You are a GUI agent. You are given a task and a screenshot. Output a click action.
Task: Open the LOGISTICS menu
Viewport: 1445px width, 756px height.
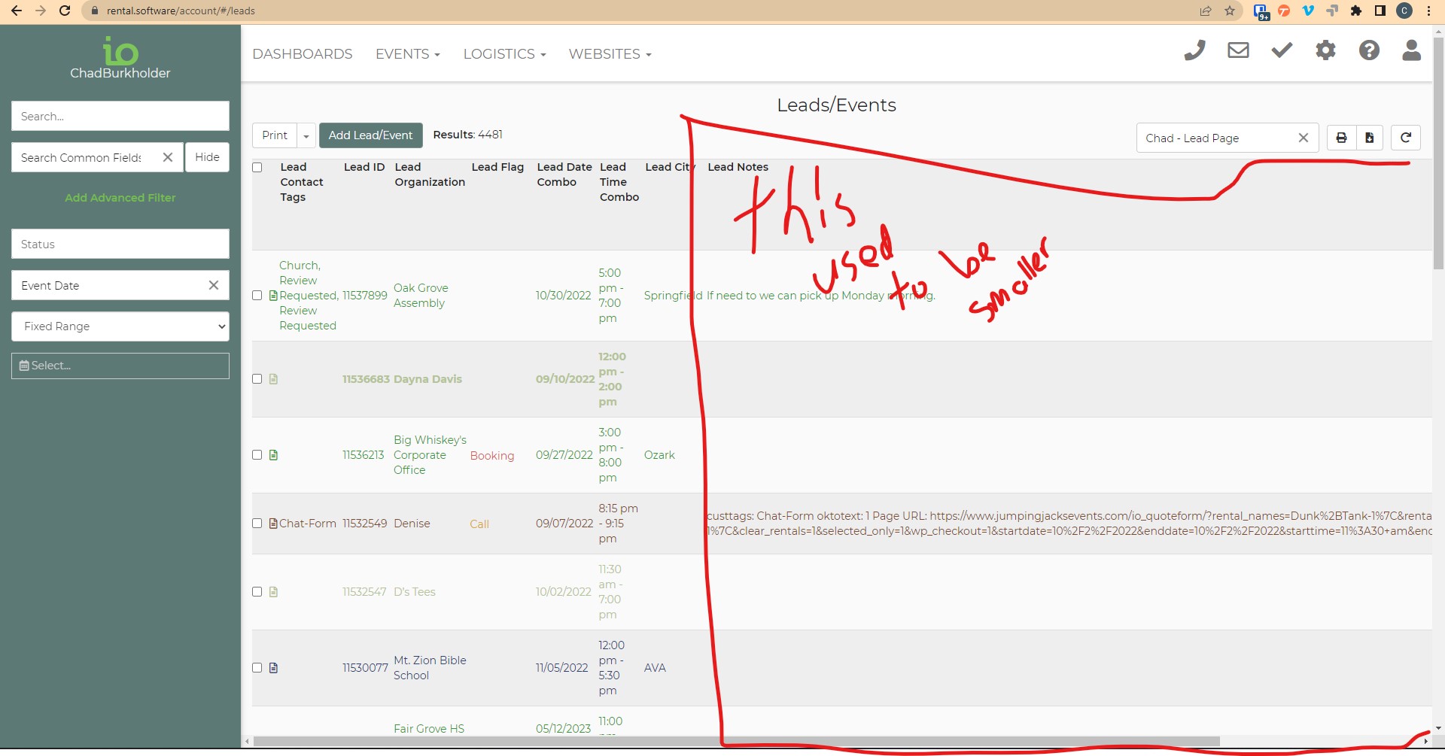pos(504,54)
